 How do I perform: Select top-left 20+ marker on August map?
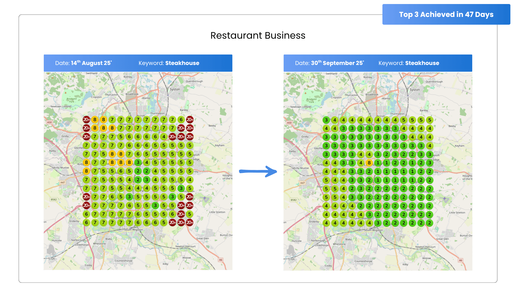pyautogui.click(x=86, y=119)
